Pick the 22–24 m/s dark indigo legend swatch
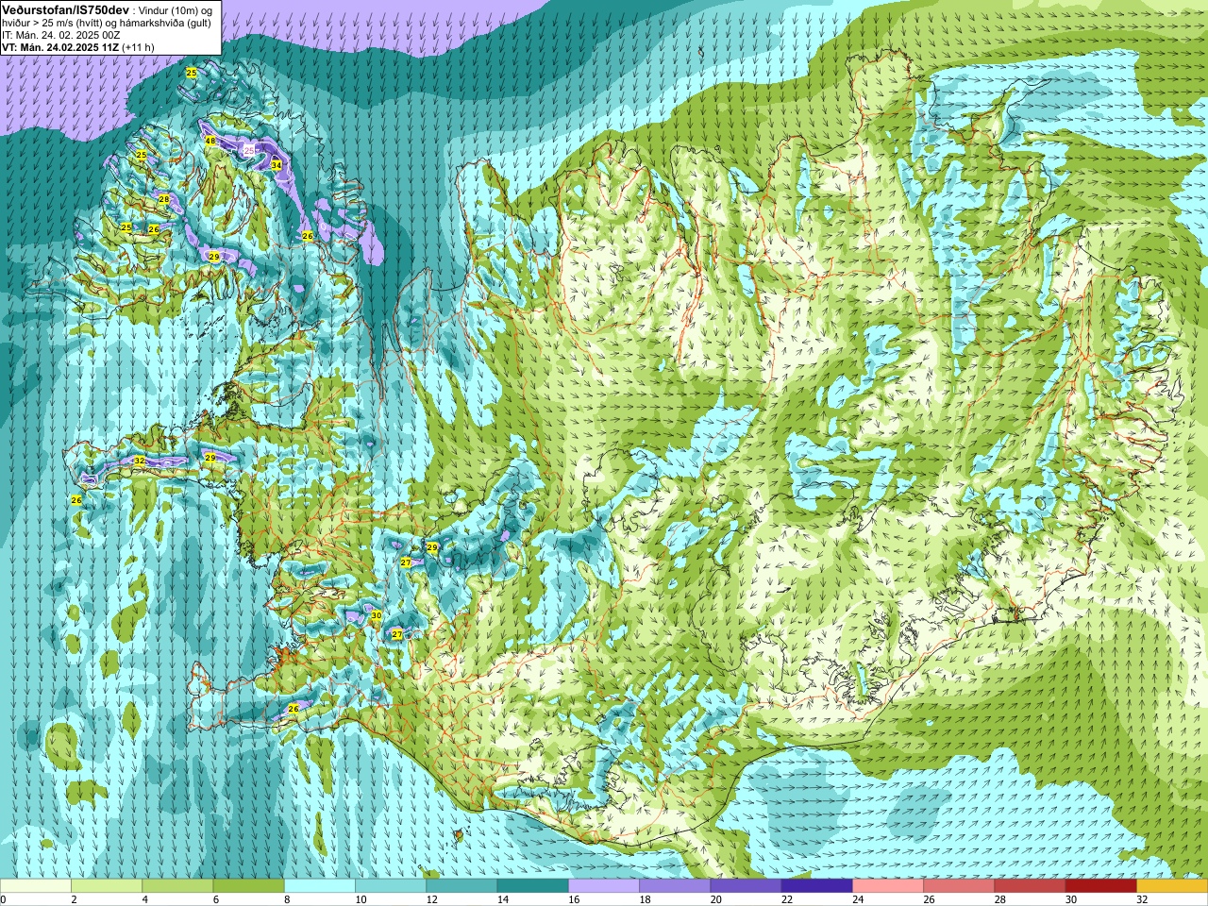The width and height of the screenshot is (1208, 906). coord(816,886)
